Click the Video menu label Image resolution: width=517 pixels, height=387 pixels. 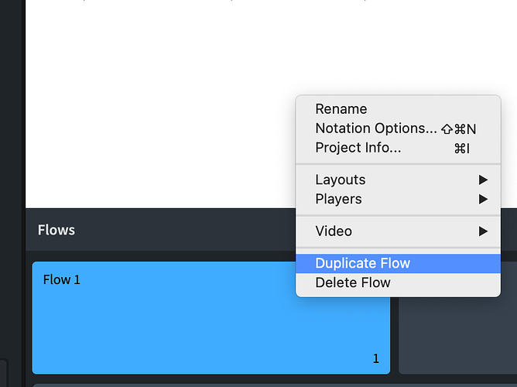(x=334, y=231)
